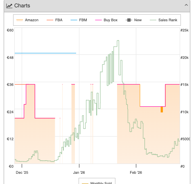Toggle the Amazon series in the legend
Viewport: 194px width, 184px height.
(x=27, y=20)
